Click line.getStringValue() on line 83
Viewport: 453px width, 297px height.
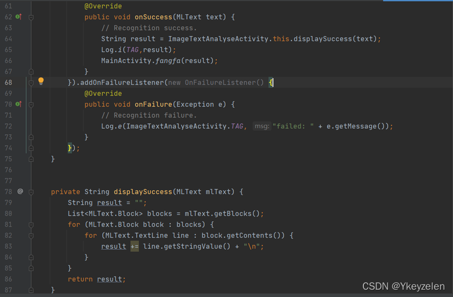click(186, 246)
